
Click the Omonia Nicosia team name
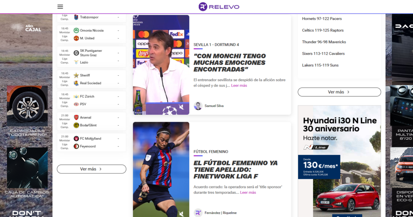[x=92, y=31]
